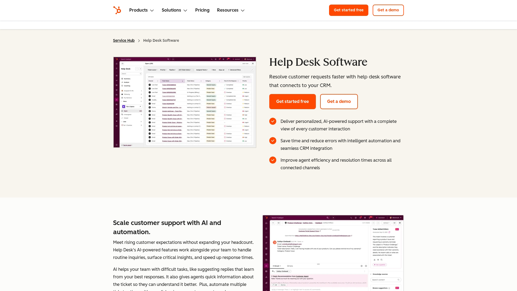Click the green Low priority dot on the first ticket
This screenshot has width=517, height=291.
[243, 85]
